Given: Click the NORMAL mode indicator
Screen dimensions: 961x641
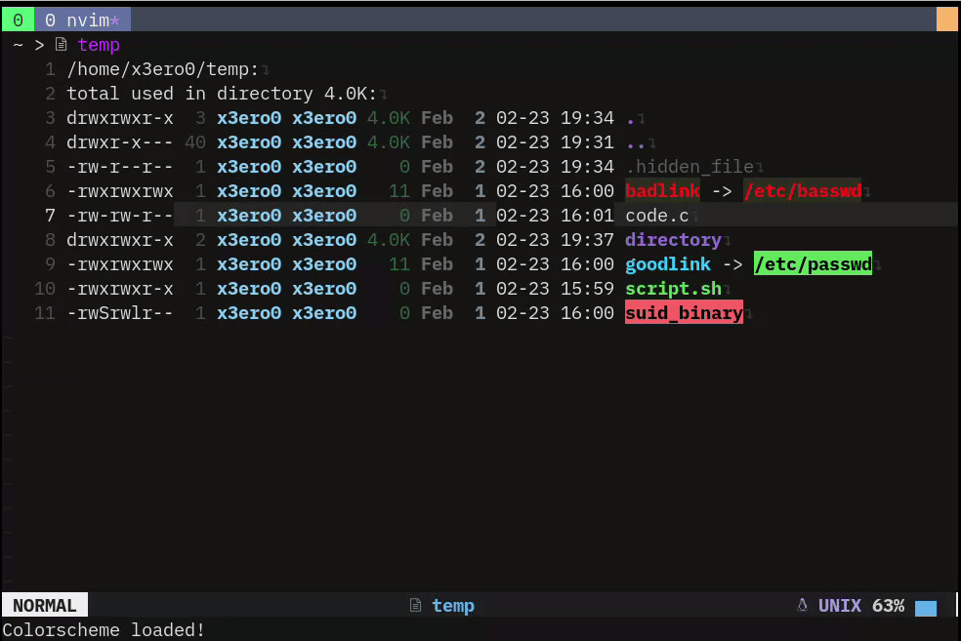Looking at the screenshot, I should (45, 605).
